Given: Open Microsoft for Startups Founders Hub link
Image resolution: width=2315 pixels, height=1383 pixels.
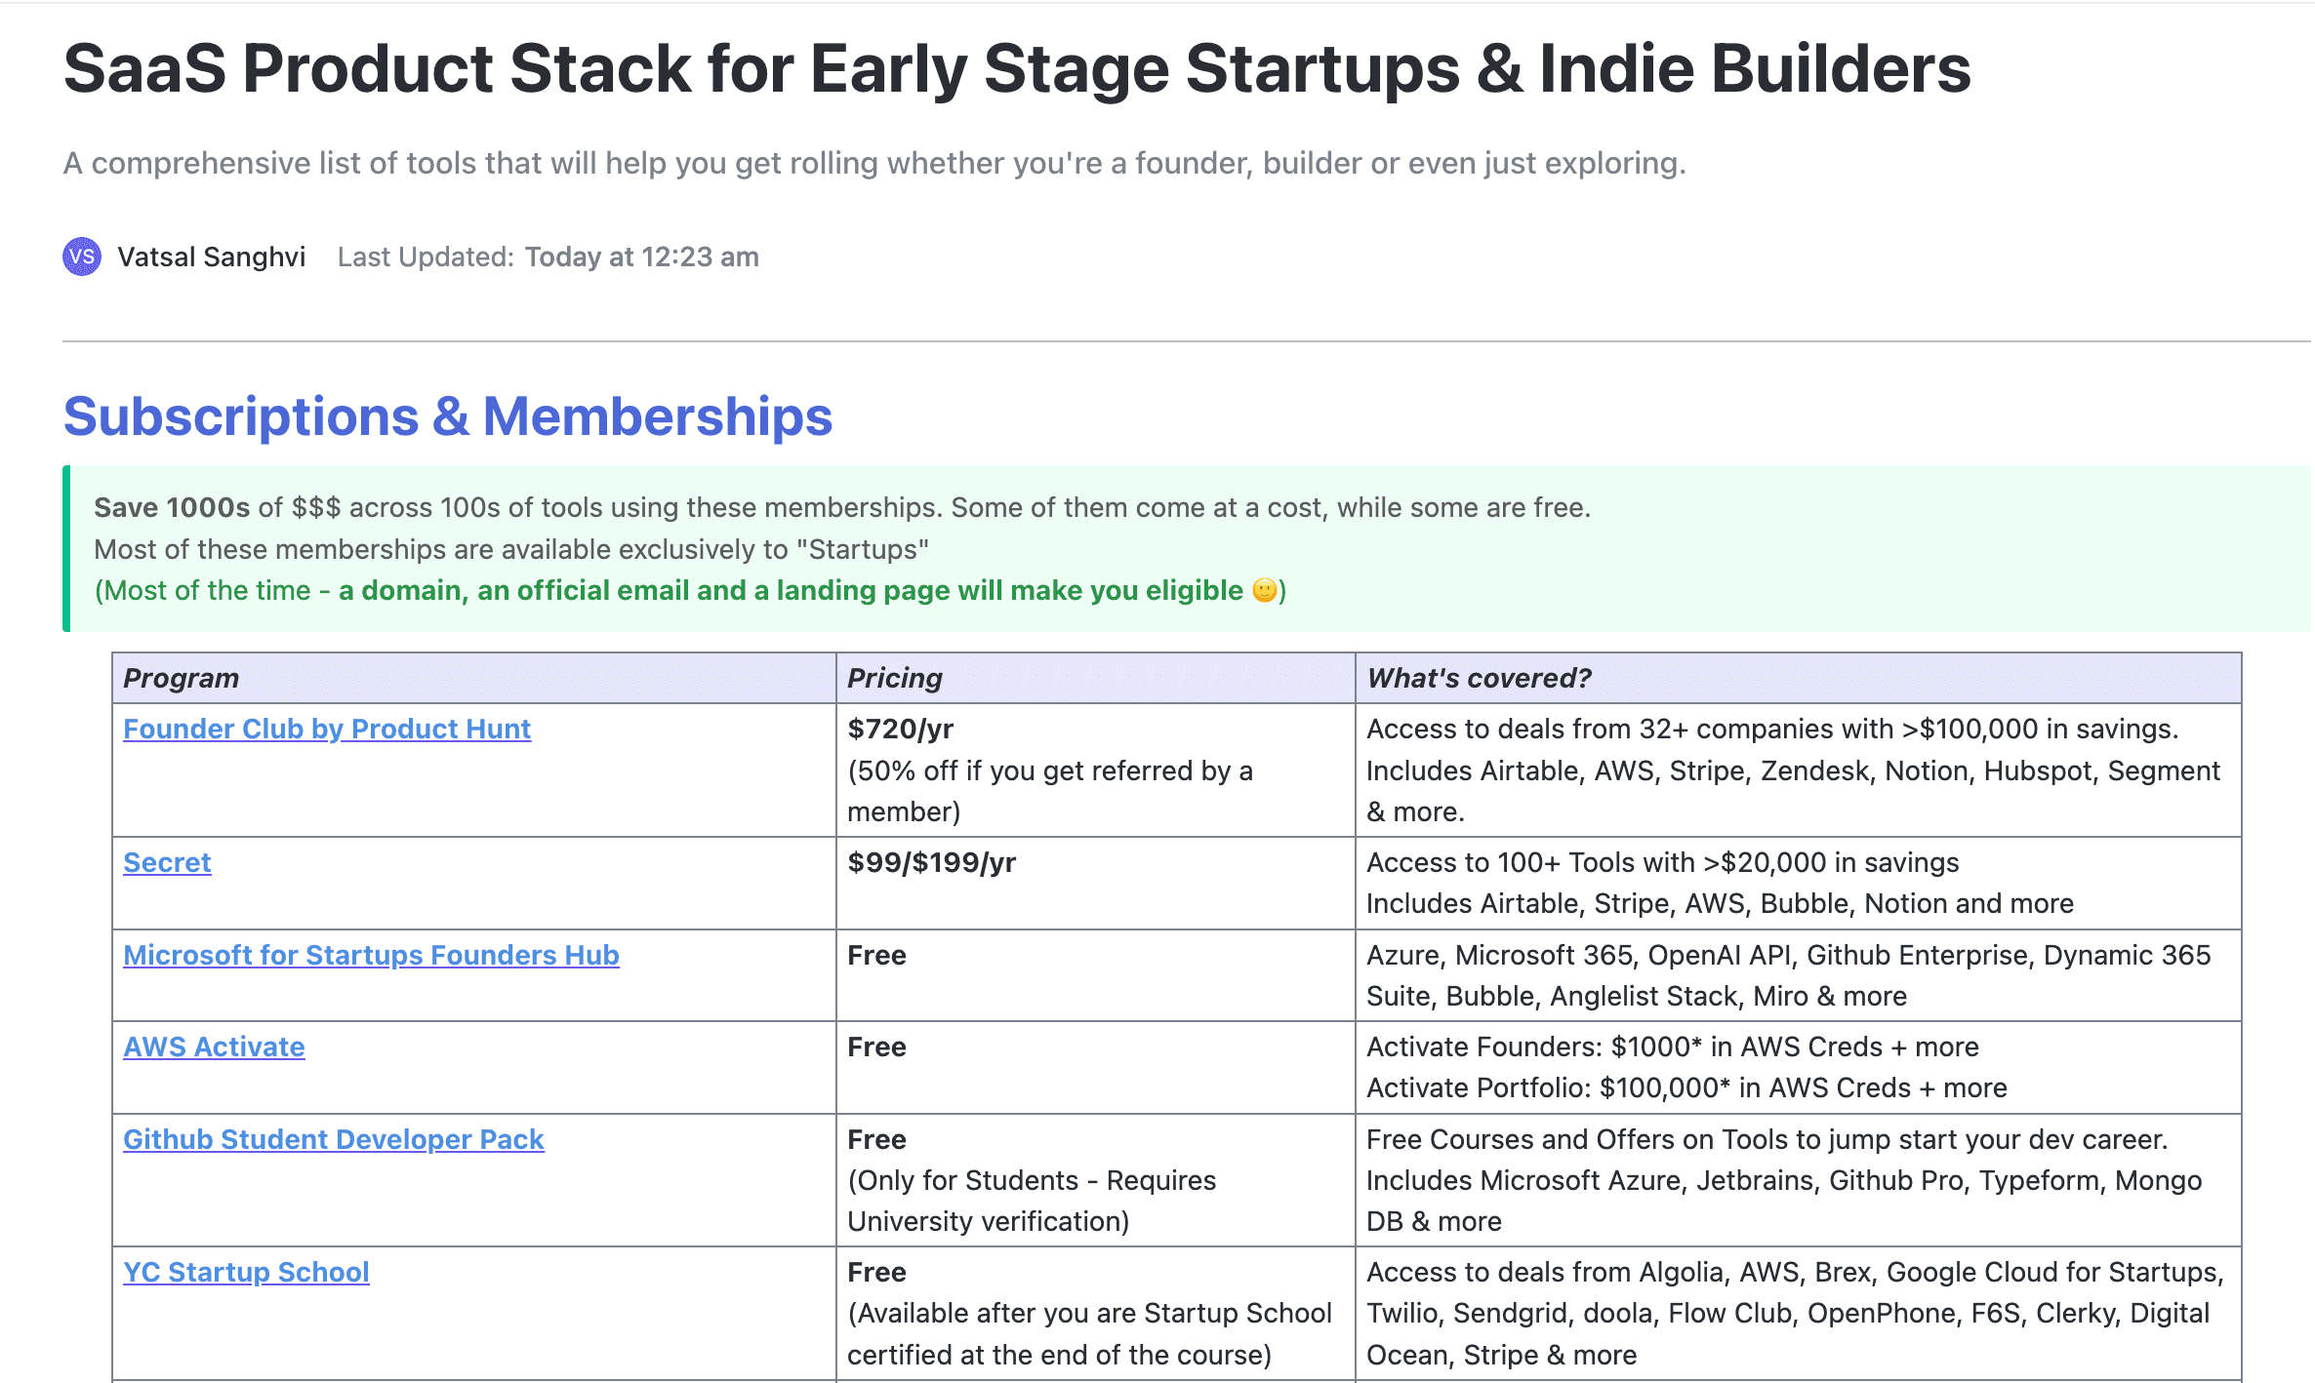Looking at the screenshot, I should [x=371, y=955].
